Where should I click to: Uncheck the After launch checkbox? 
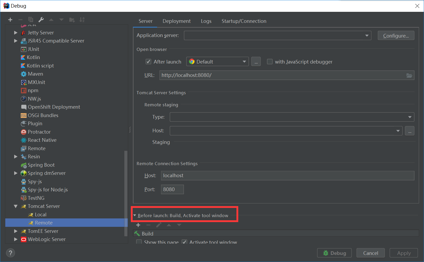pyautogui.click(x=148, y=61)
